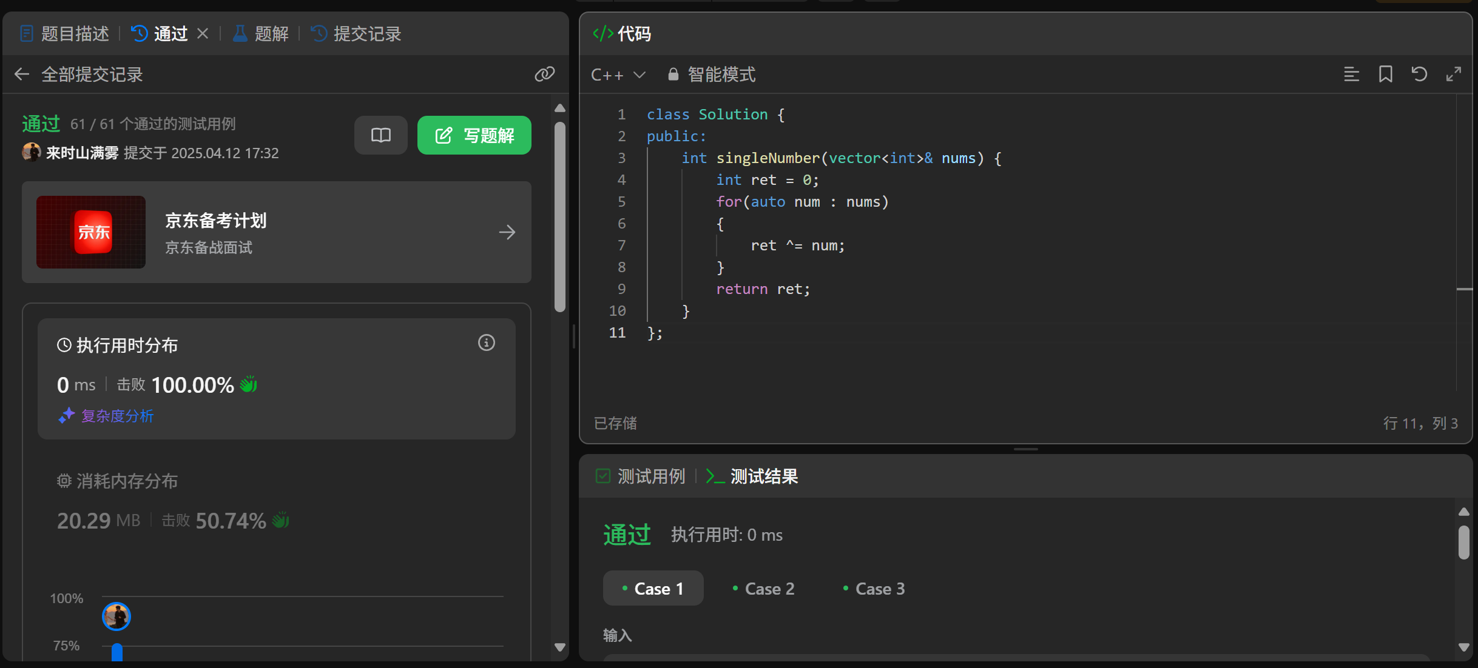
Task: Click the bookmark icon in editor toolbar
Action: point(1385,74)
